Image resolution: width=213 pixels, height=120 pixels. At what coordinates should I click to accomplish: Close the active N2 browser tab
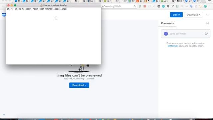point(181,1)
